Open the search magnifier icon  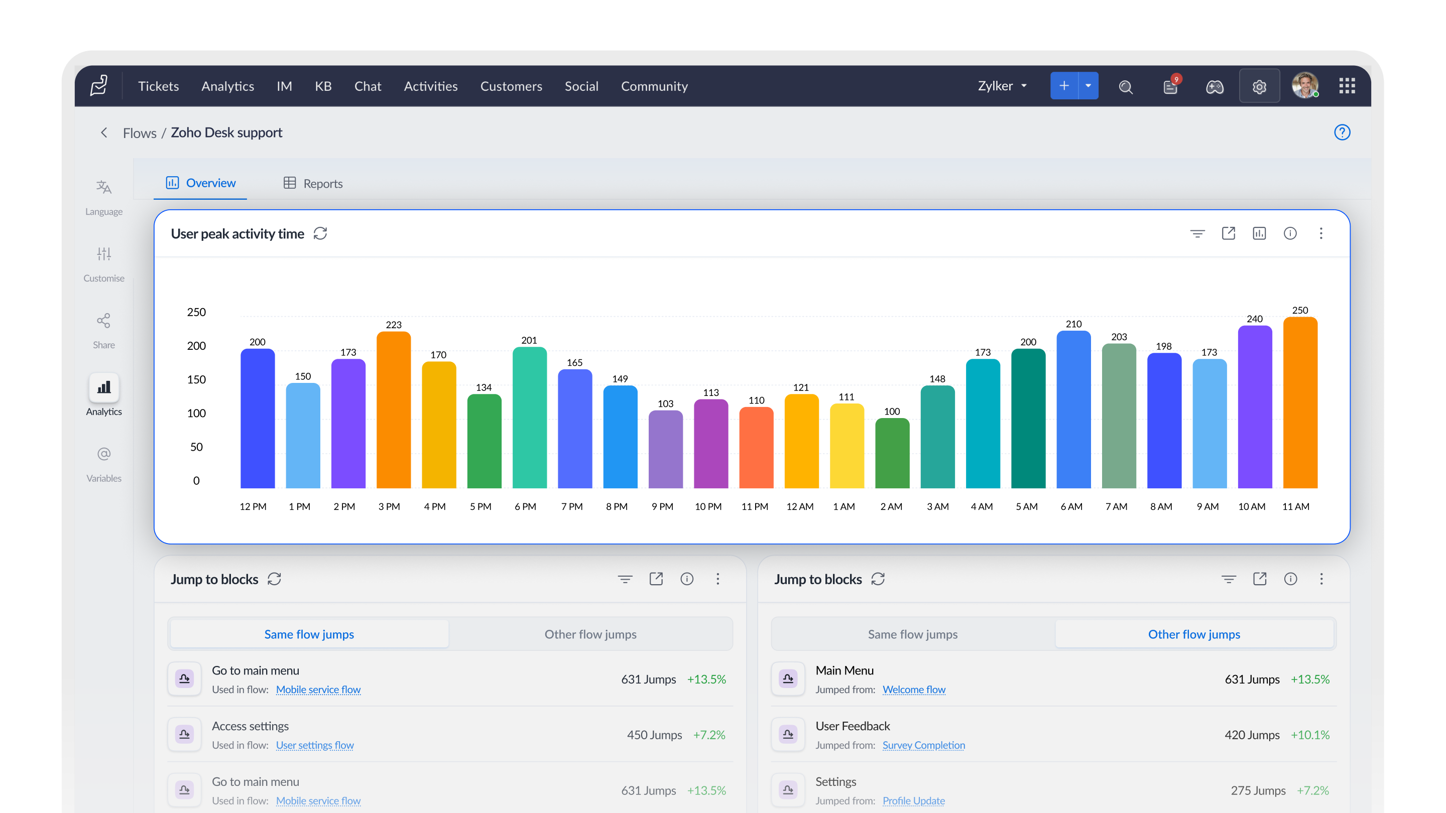pos(1126,86)
